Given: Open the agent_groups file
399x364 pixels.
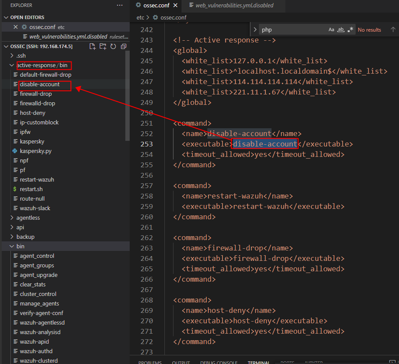Looking at the screenshot, I should coord(65,265).
